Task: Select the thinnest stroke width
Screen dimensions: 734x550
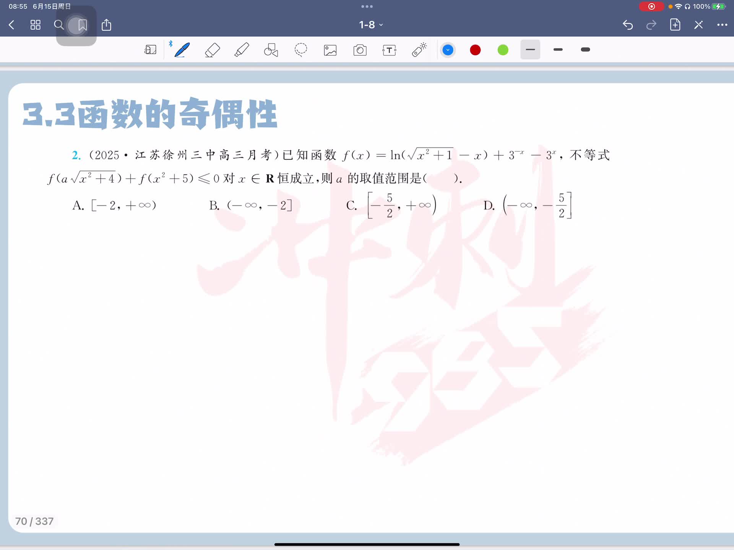Action: coord(530,50)
